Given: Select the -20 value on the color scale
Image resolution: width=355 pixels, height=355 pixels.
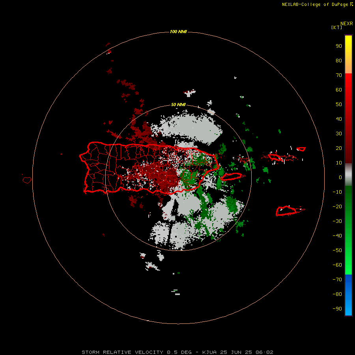Looking at the screenshot, I should (337, 207).
